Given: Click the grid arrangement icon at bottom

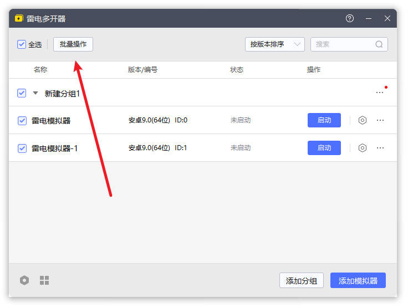Looking at the screenshot, I should (44, 280).
